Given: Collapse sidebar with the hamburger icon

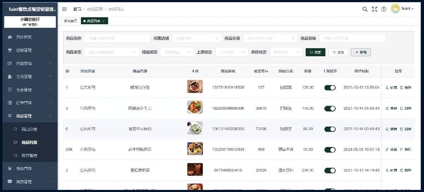Looking at the screenshot, I should click(64, 9).
